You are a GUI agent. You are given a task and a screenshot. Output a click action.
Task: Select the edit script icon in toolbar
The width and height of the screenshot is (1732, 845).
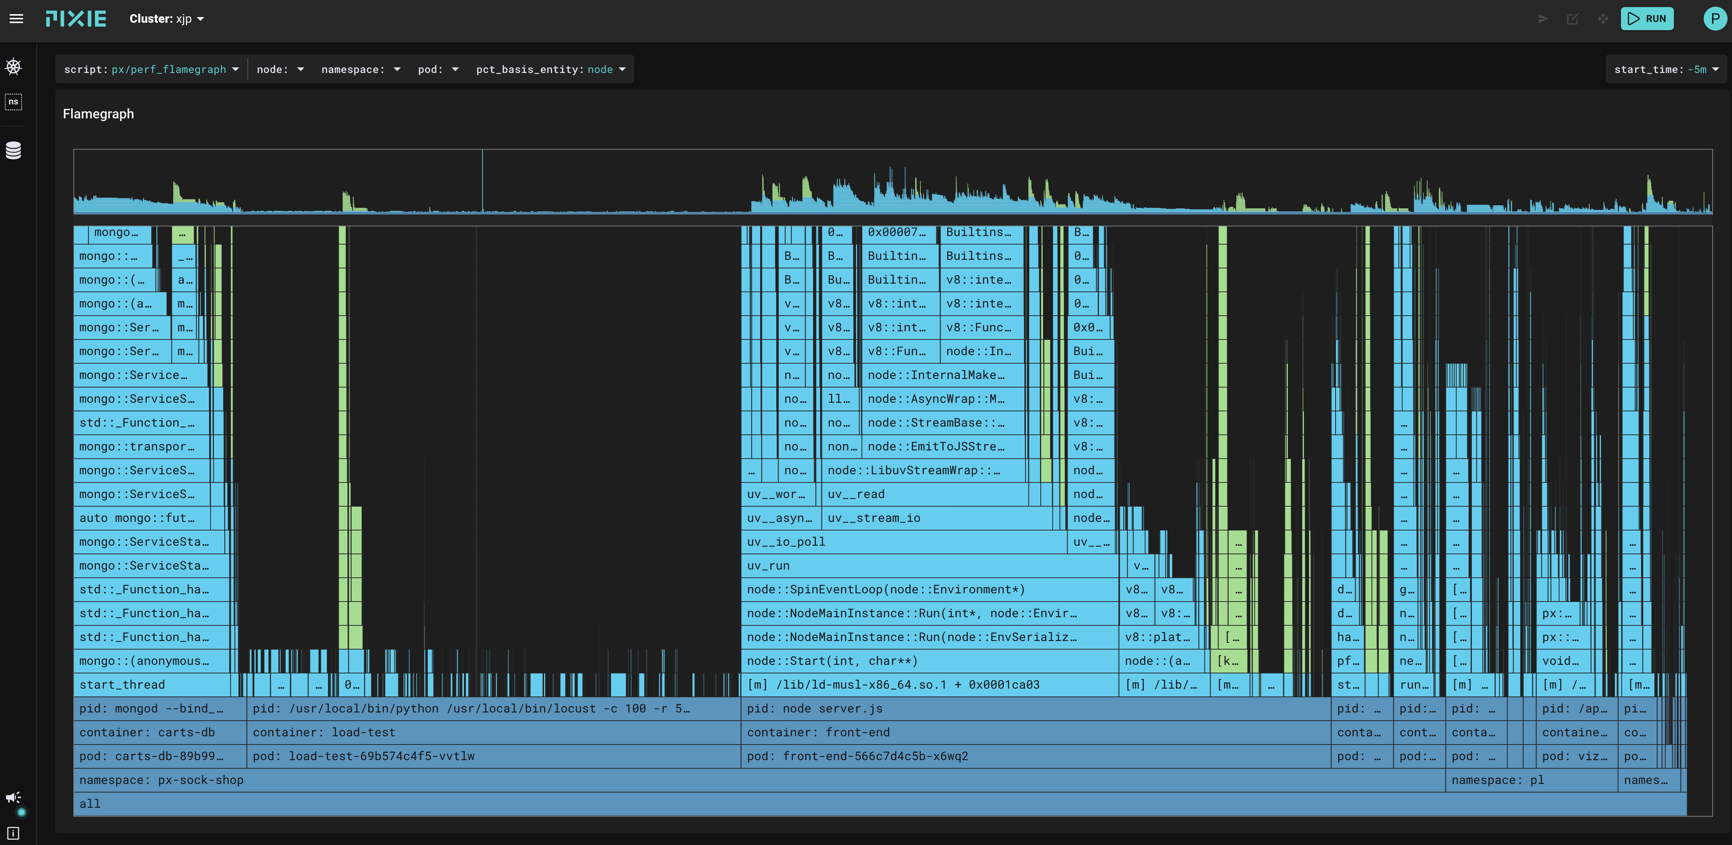click(1573, 19)
